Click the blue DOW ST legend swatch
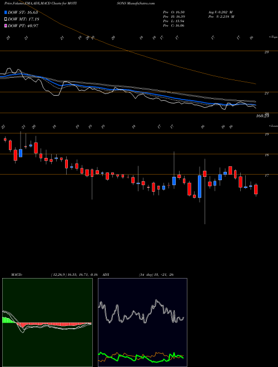278x367 pixels. 6,12
